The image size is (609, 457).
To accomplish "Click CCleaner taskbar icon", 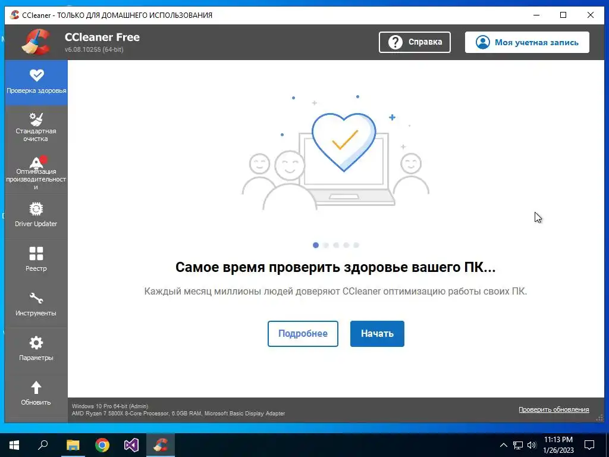I will pyautogui.click(x=161, y=445).
